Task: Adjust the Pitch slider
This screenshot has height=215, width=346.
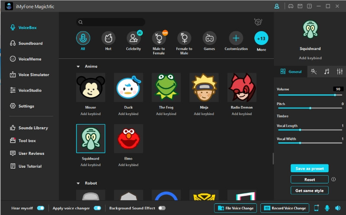Action: 310,108
